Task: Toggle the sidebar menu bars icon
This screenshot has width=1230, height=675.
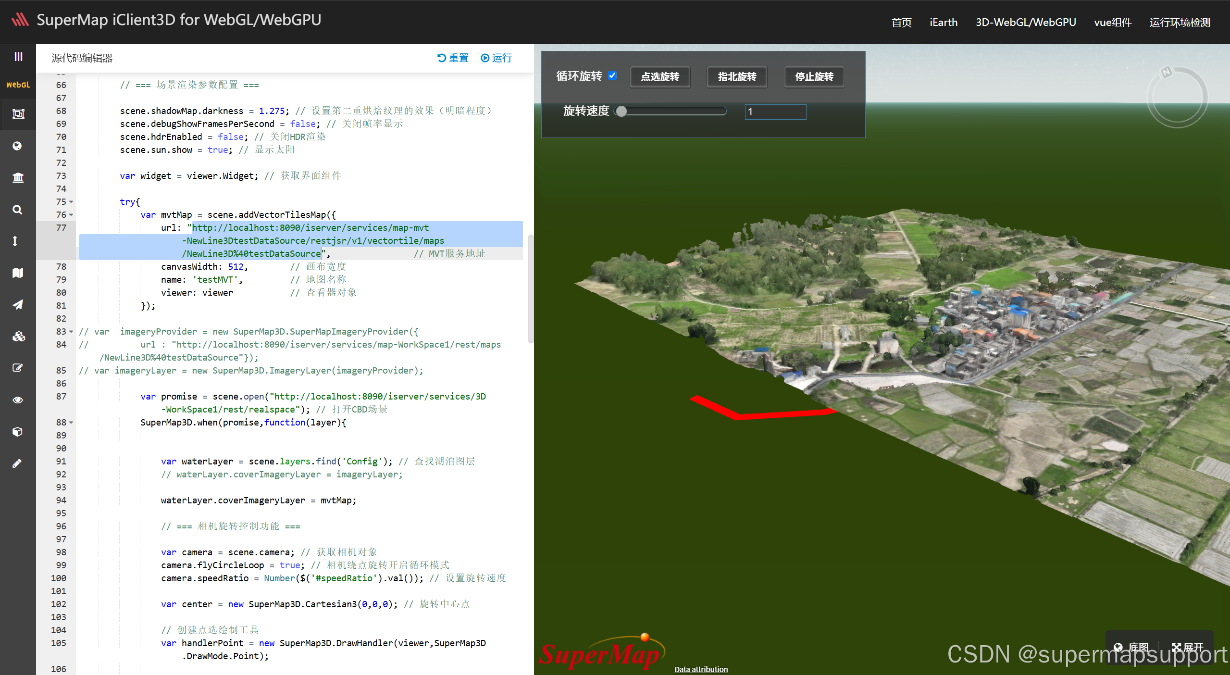Action: pyautogui.click(x=18, y=57)
